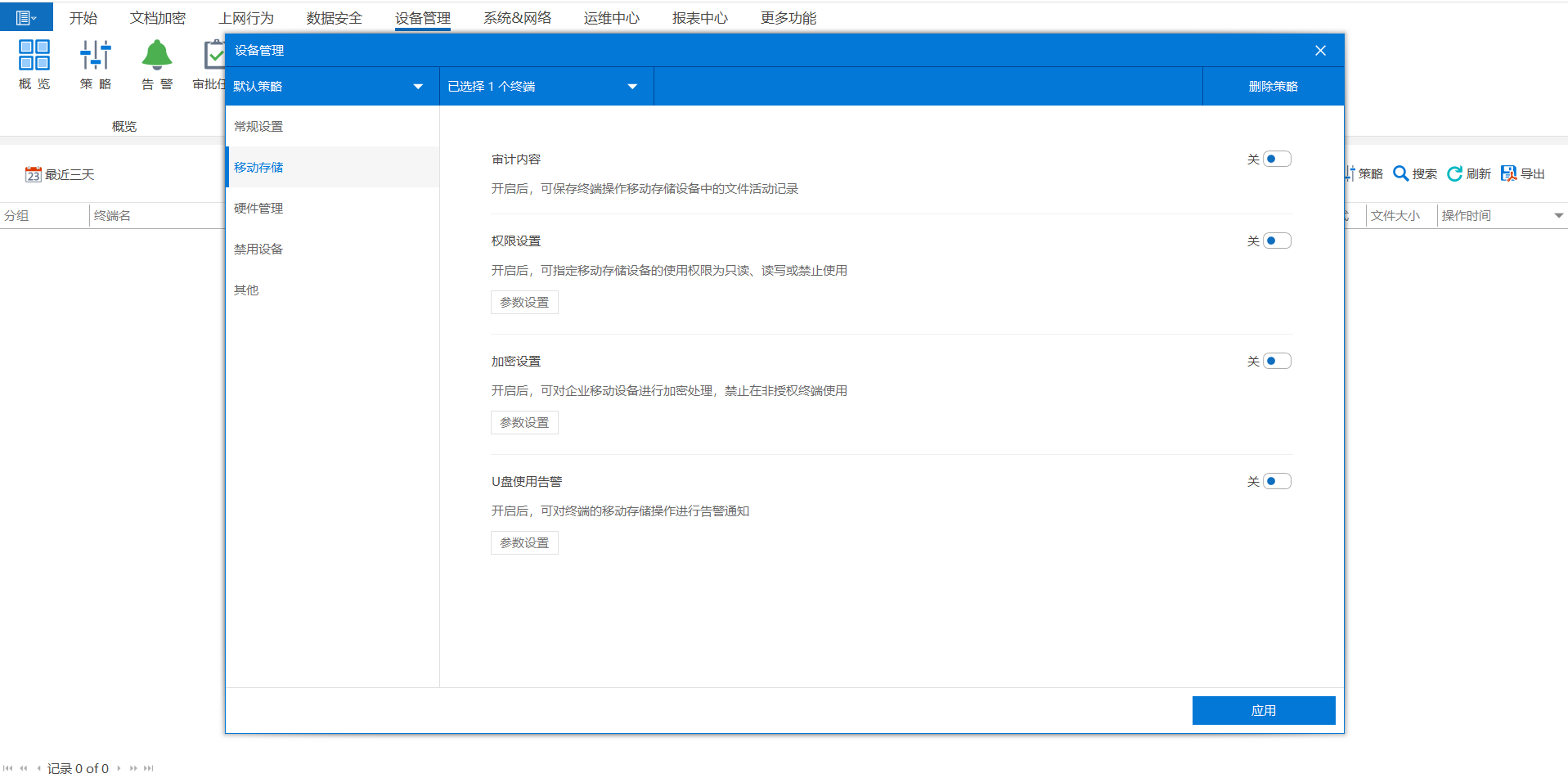Click the 最近三天 calendar icon
Image resolution: width=1568 pixels, height=778 pixels.
coord(33,174)
